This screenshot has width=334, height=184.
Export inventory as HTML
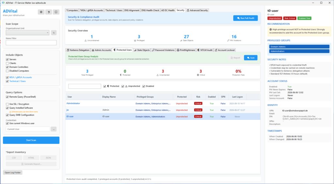coord(31,158)
